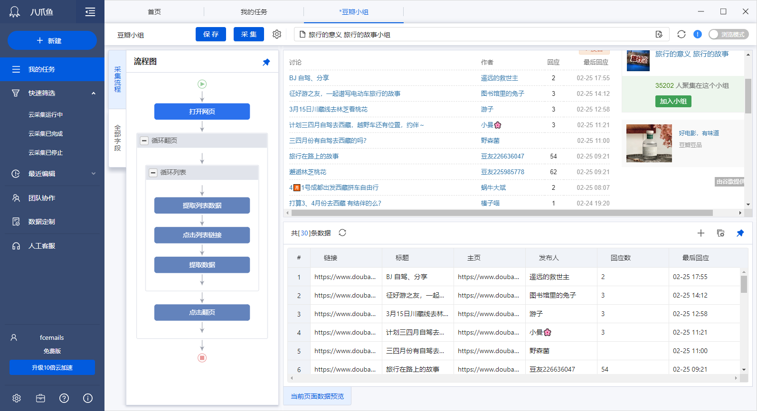Open task settings gear beside 采集 button

(x=277, y=34)
